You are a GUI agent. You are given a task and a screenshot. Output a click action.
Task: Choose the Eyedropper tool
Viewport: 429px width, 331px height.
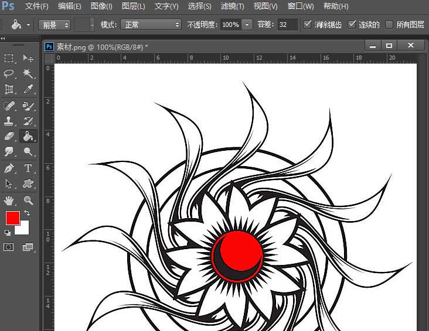[28, 89]
